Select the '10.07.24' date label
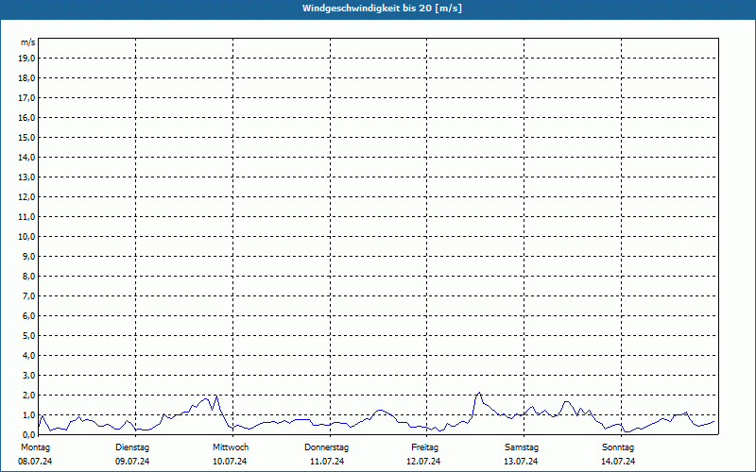 pyautogui.click(x=230, y=462)
